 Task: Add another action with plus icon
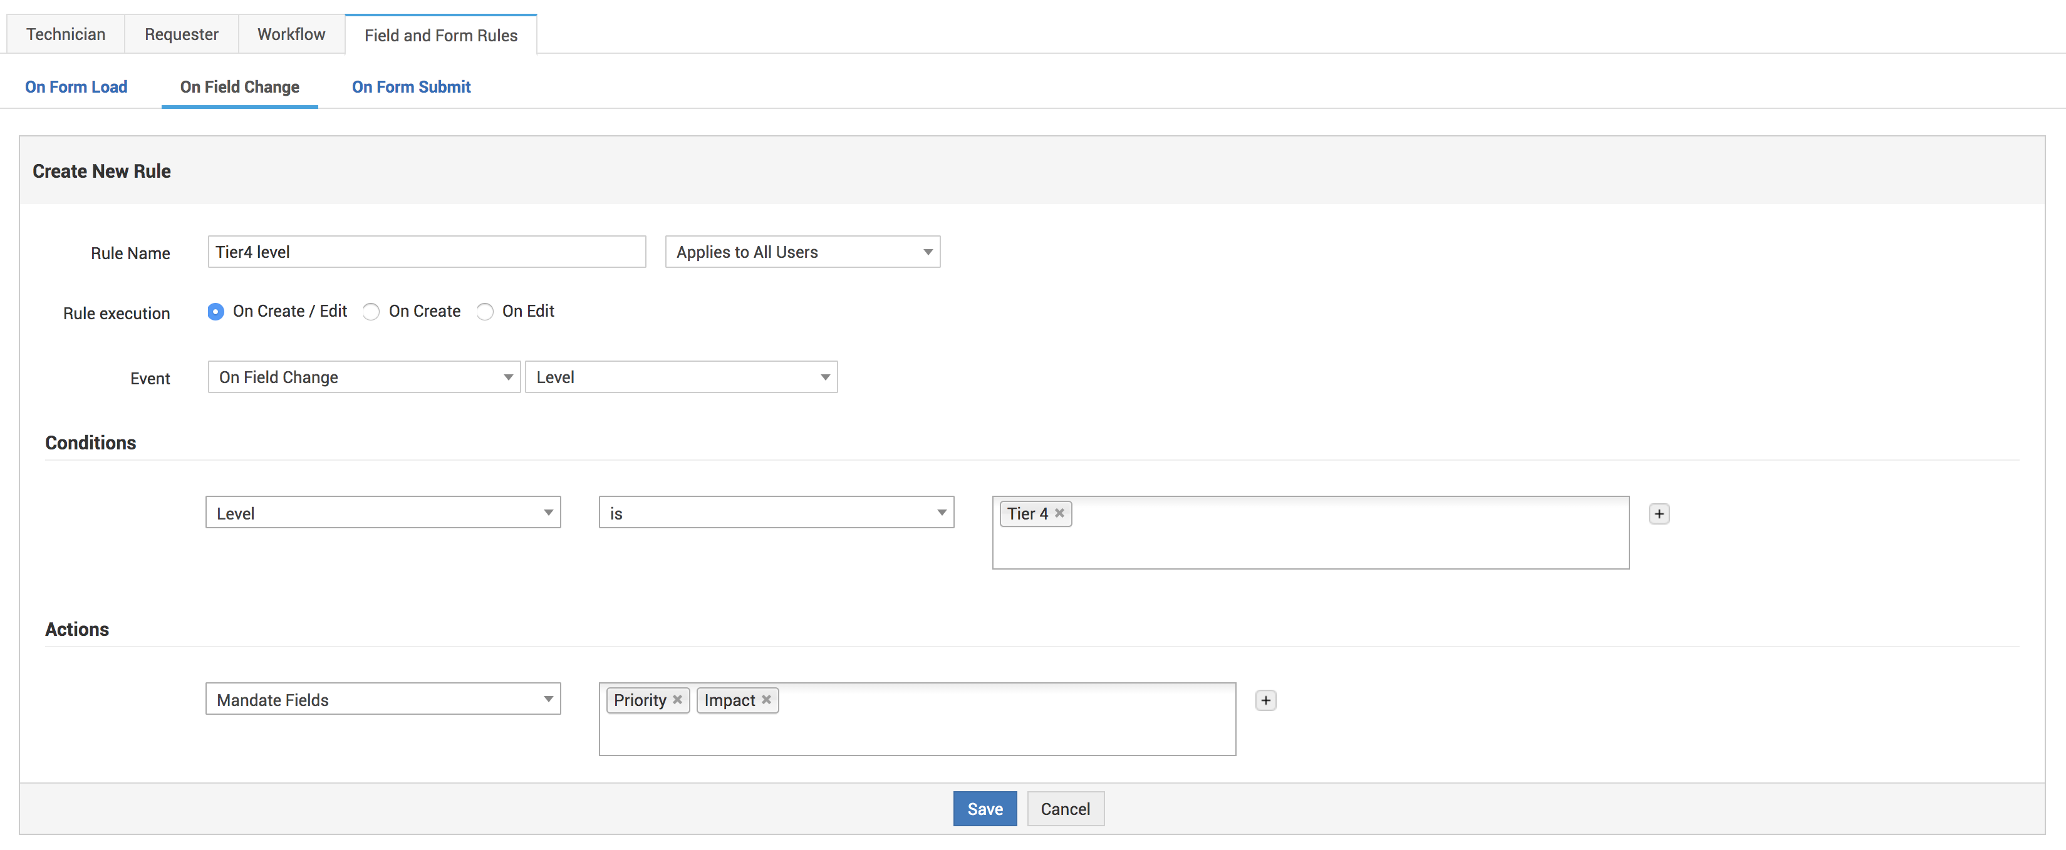coord(1265,701)
